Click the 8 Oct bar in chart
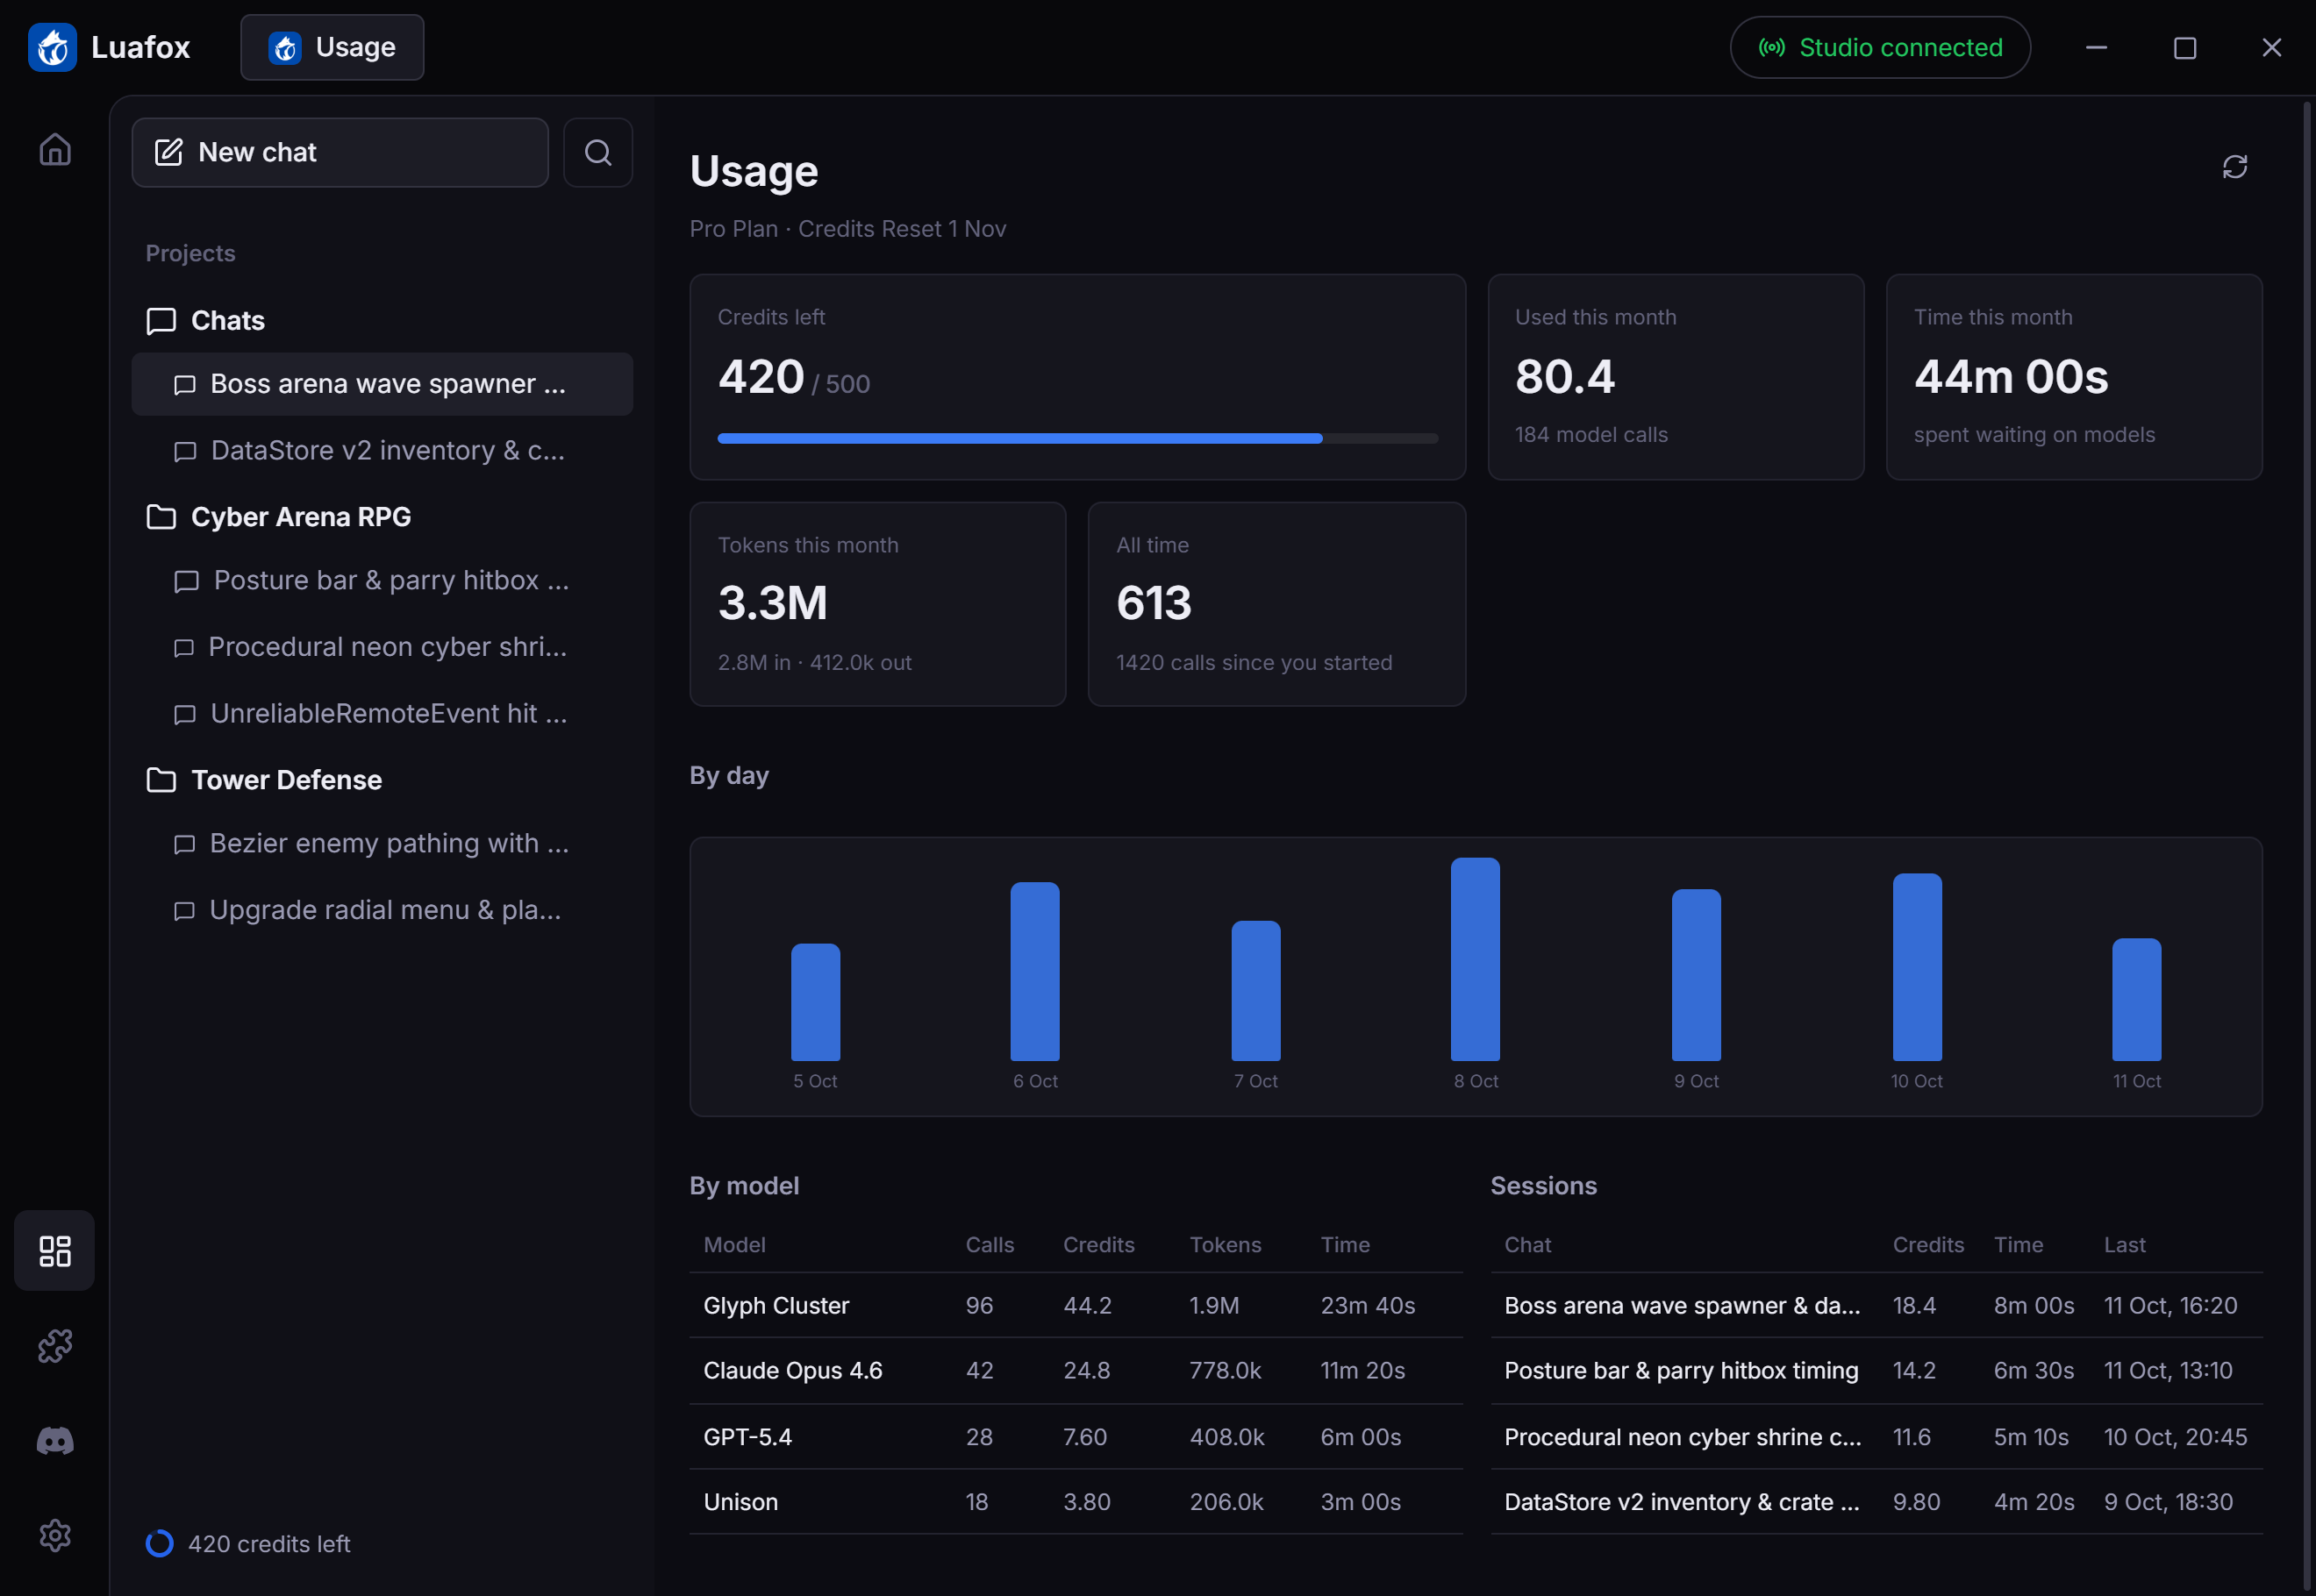This screenshot has width=2316, height=1596. pos(1475,958)
